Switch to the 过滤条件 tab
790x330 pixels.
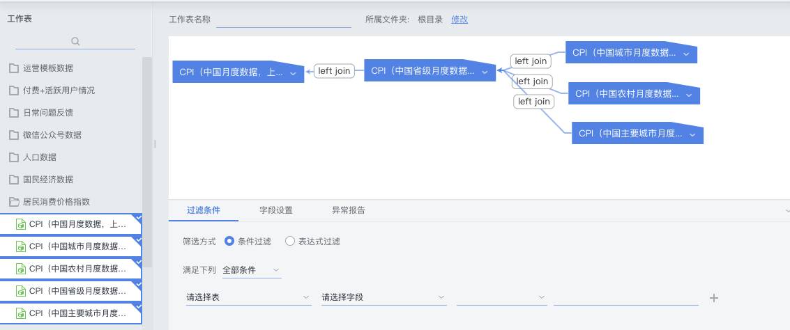[x=204, y=210]
